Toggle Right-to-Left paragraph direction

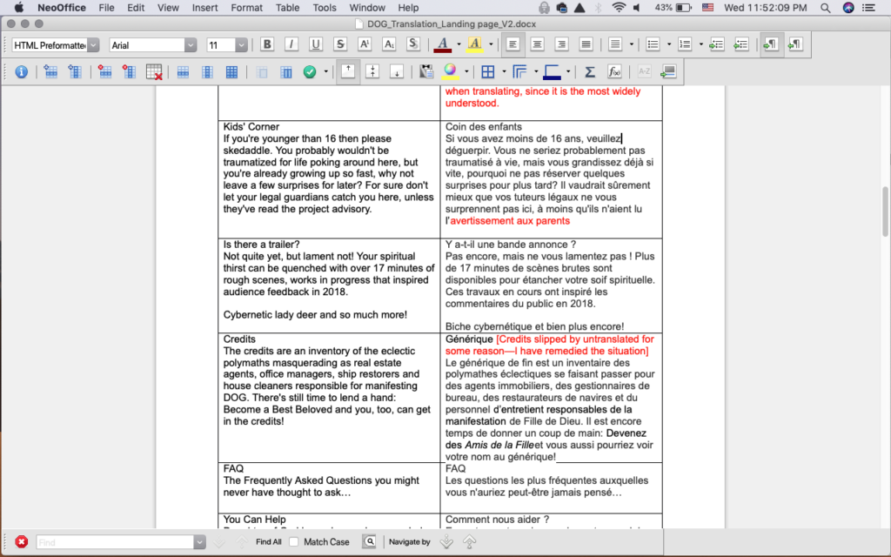point(795,44)
